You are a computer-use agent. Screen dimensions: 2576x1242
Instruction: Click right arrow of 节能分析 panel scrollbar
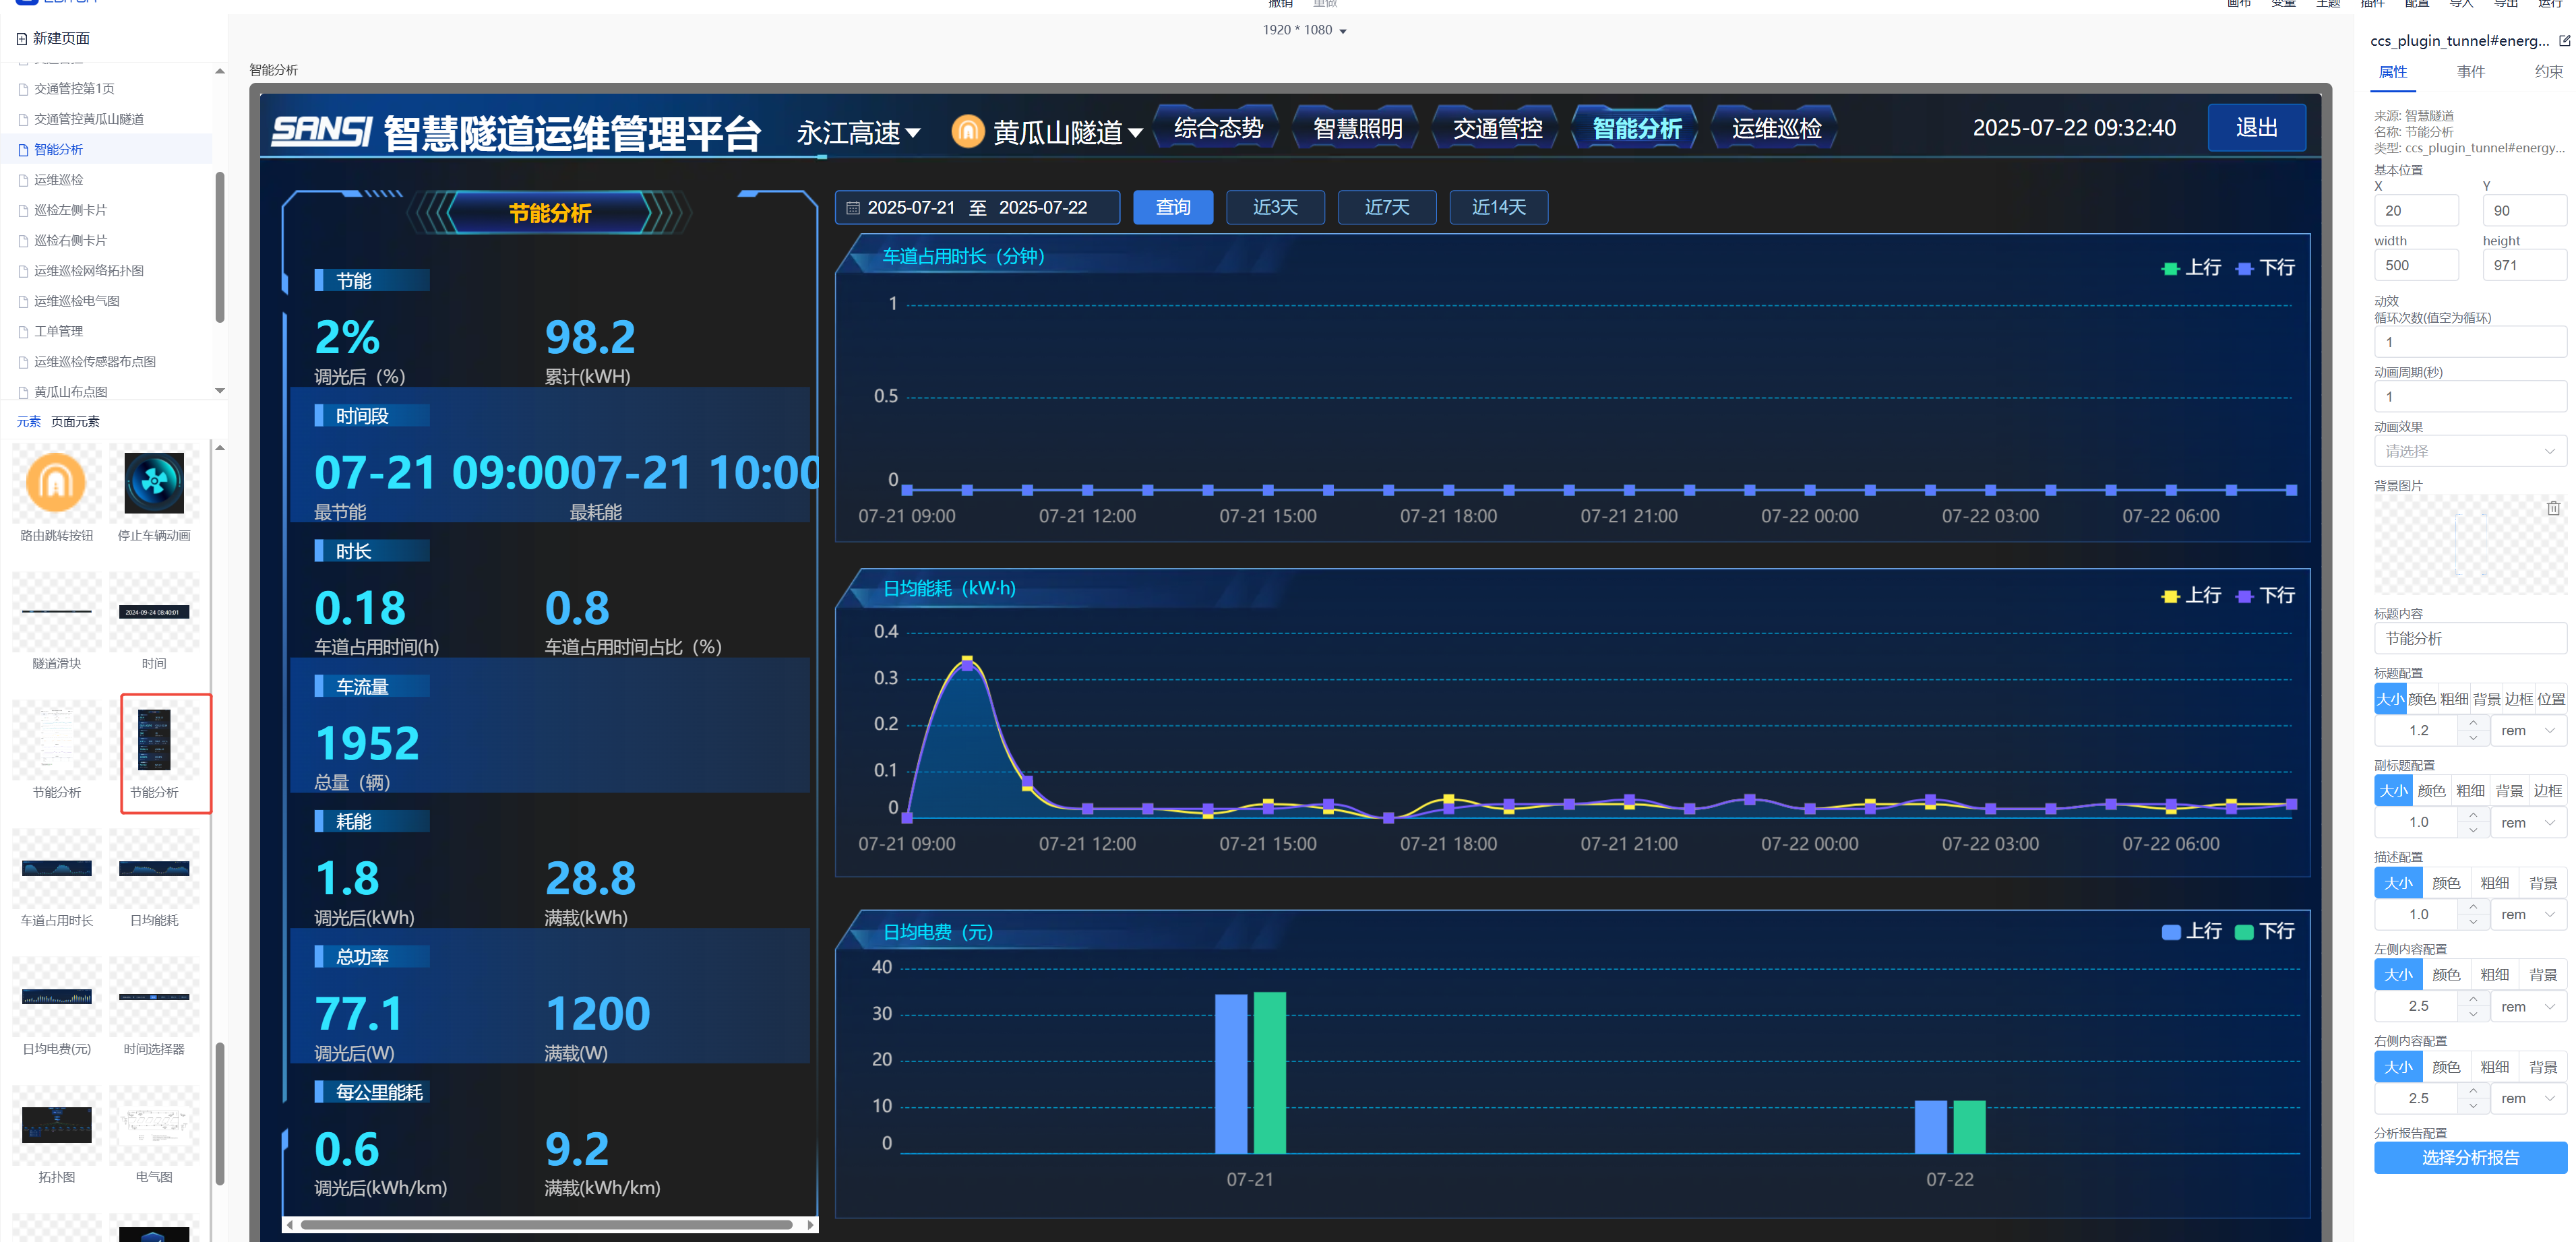[810, 1225]
